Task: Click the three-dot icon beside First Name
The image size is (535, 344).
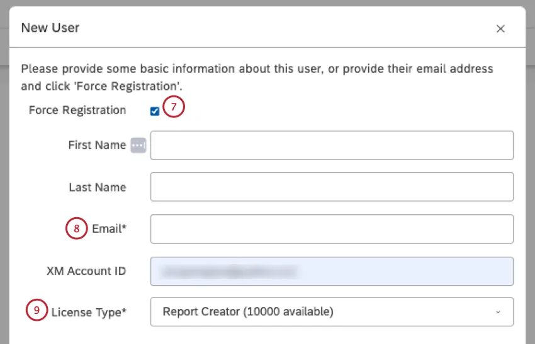Action: click(x=138, y=146)
